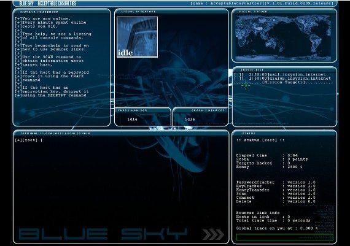This screenshot has height=246, width=350.
Task: Click the Targets hacked line
Action: (263, 163)
